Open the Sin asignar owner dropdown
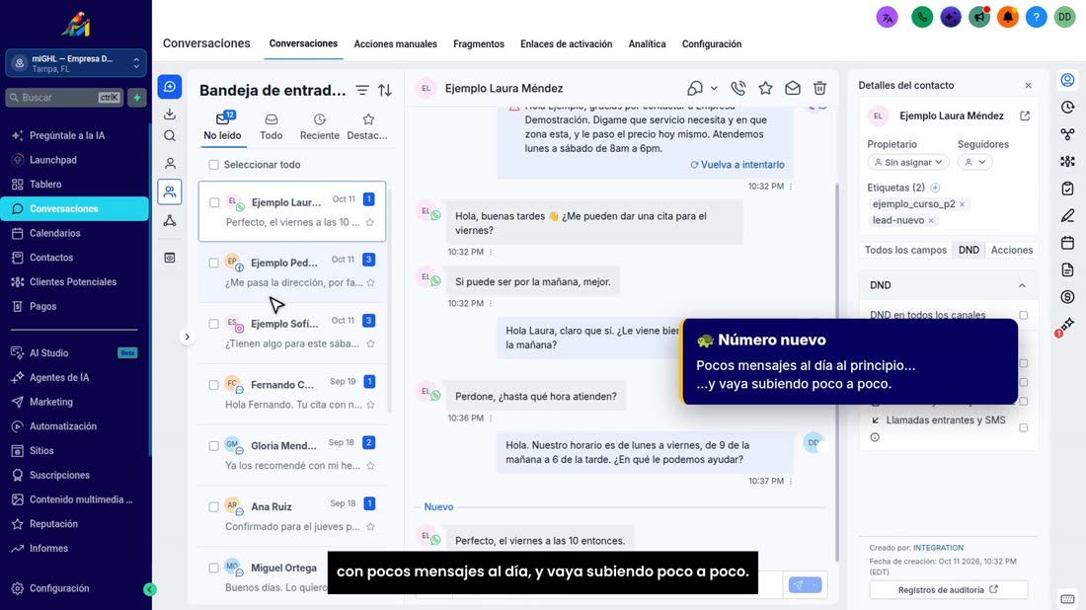 [907, 162]
